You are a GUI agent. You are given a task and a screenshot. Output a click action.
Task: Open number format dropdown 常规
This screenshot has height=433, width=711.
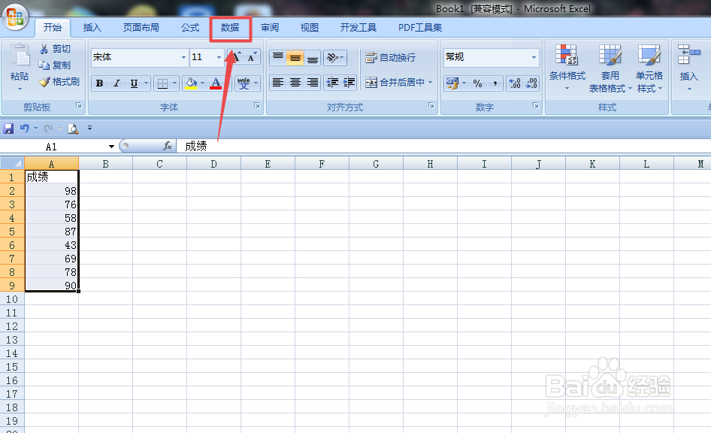click(534, 57)
